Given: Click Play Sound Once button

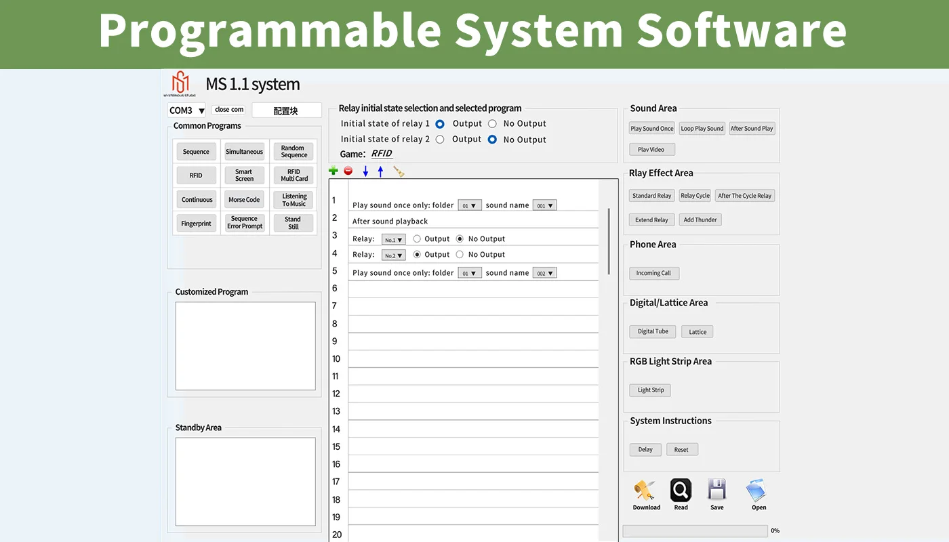Looking at the screenshot, I should point(652,129).
